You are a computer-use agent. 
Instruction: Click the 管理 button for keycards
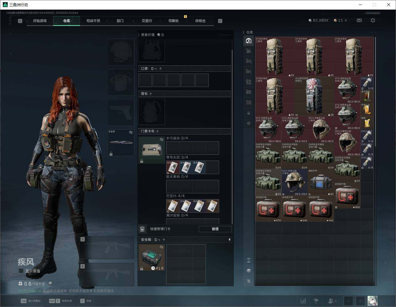point(215,229)
